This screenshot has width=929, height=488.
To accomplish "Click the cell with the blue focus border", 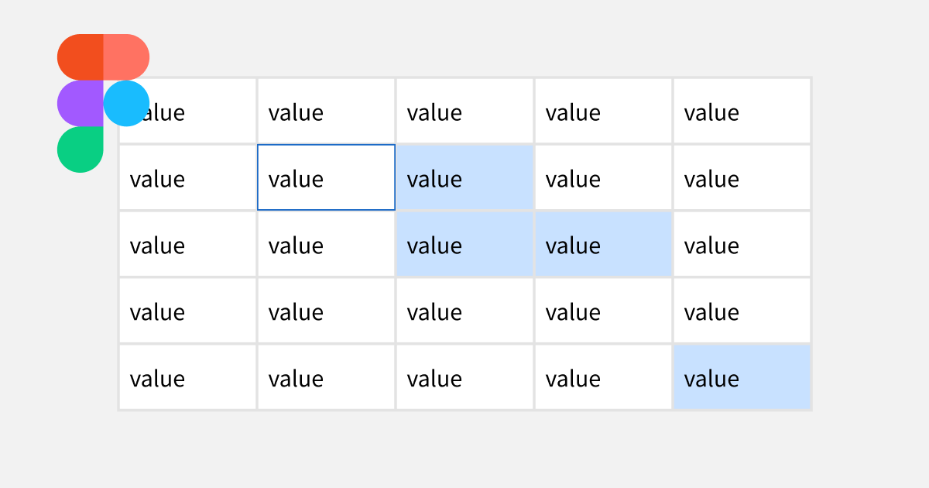I will (325, 177).
